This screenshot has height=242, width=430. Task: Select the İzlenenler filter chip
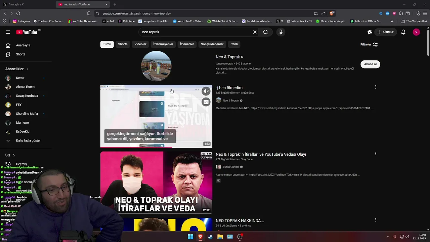(187, 44)
